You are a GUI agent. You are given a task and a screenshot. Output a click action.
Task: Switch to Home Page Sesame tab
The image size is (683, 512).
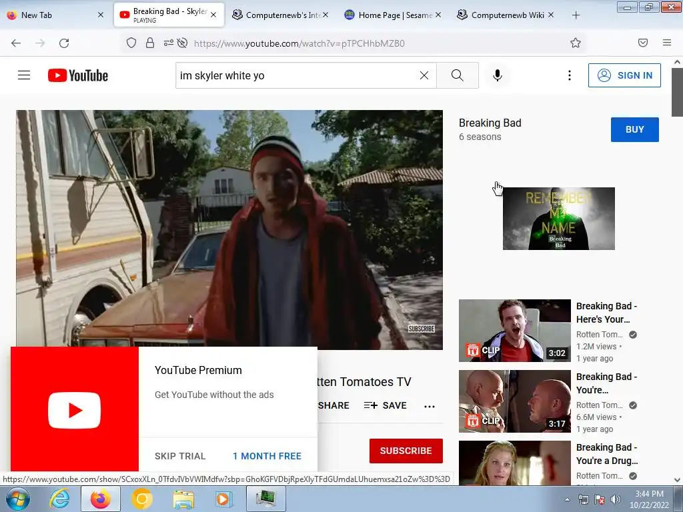point(393,15)
